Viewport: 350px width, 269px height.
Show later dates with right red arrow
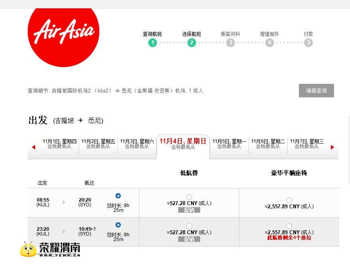pos(332,147)
